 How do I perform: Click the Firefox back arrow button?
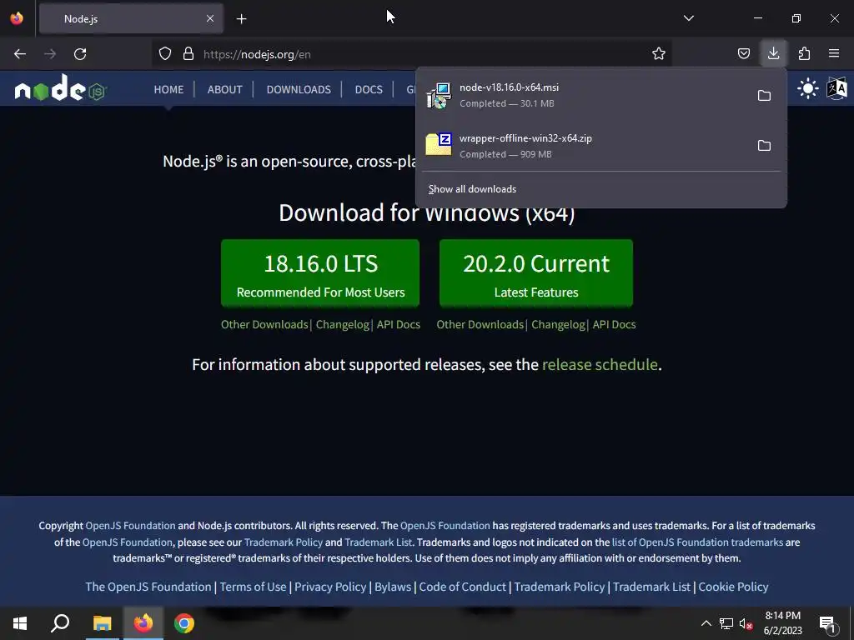point(20,54)
